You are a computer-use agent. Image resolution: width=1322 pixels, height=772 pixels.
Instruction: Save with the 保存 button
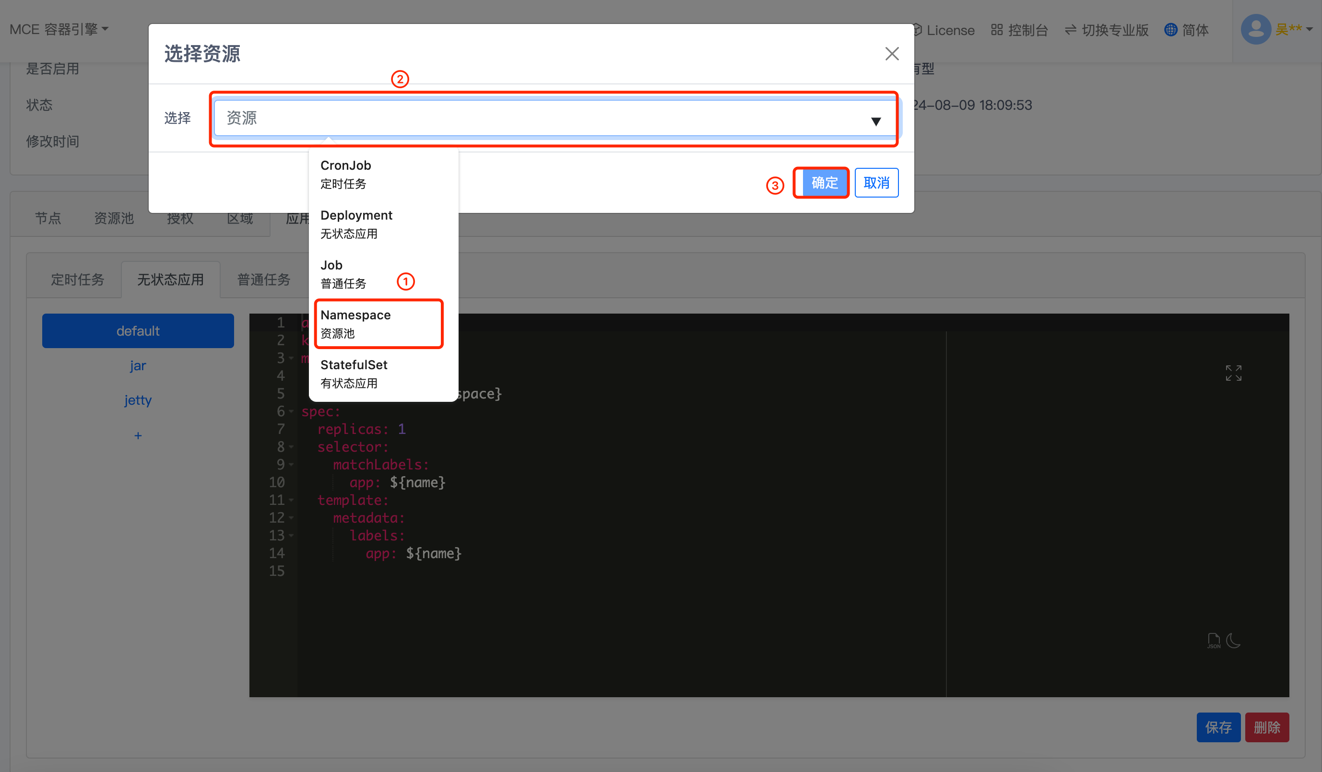[1218, 727]
